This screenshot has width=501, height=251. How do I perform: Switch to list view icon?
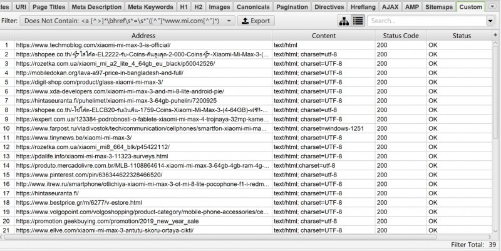[x=358, y=21]
